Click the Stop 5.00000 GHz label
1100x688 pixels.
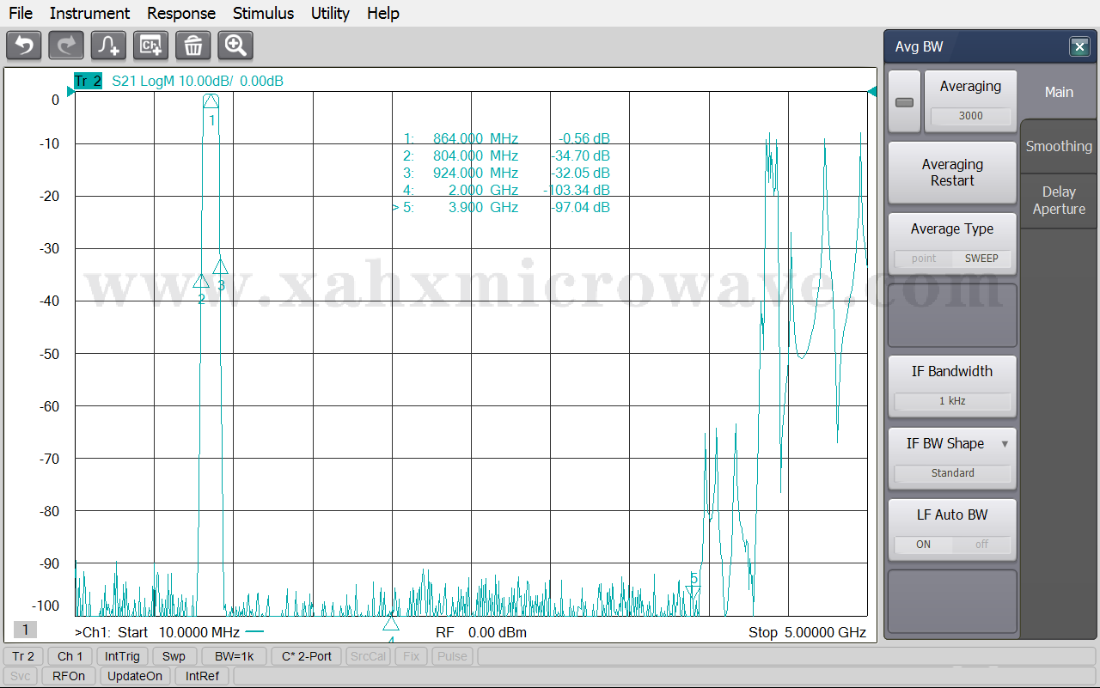tap(807, 633)
